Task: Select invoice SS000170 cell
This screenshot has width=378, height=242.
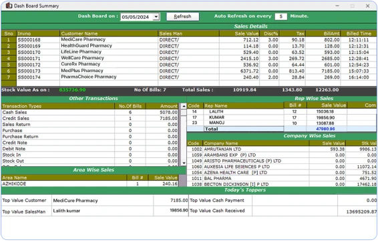Action: click(x=38, y=52)
